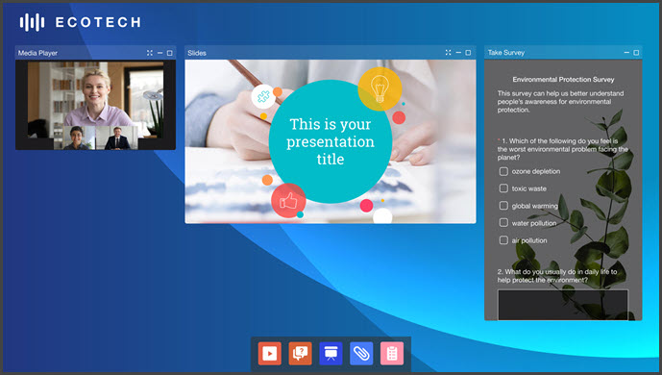Check the air pollution option

coord(503,240)
